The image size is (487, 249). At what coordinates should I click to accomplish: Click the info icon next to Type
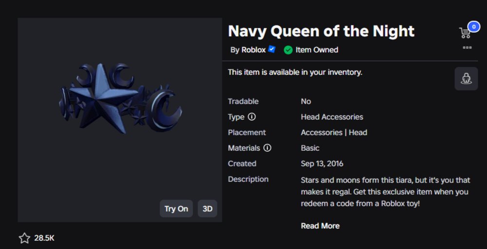click(252, 117)
